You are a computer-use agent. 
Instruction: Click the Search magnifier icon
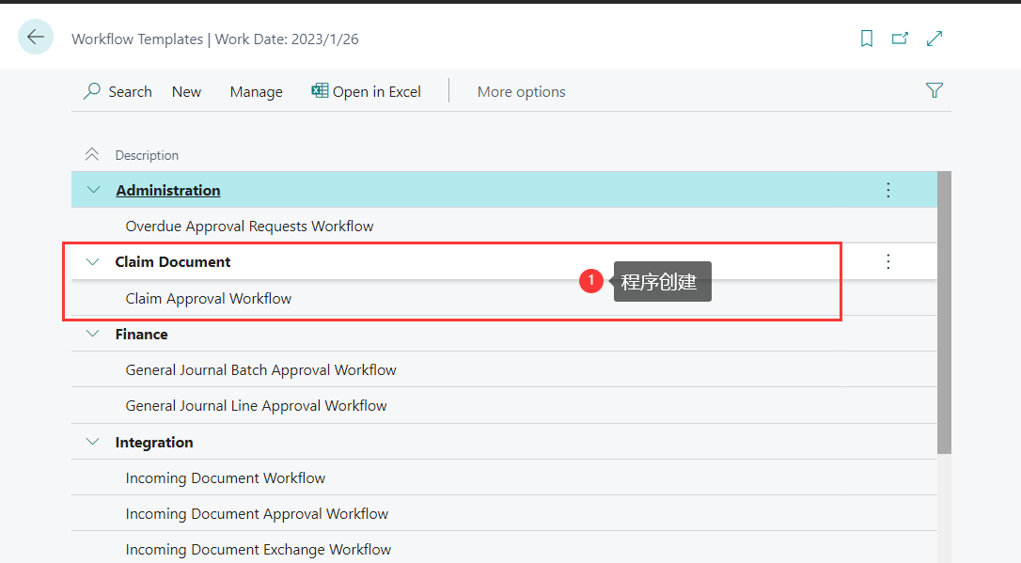pyautogui.click(x=93, y=91)
